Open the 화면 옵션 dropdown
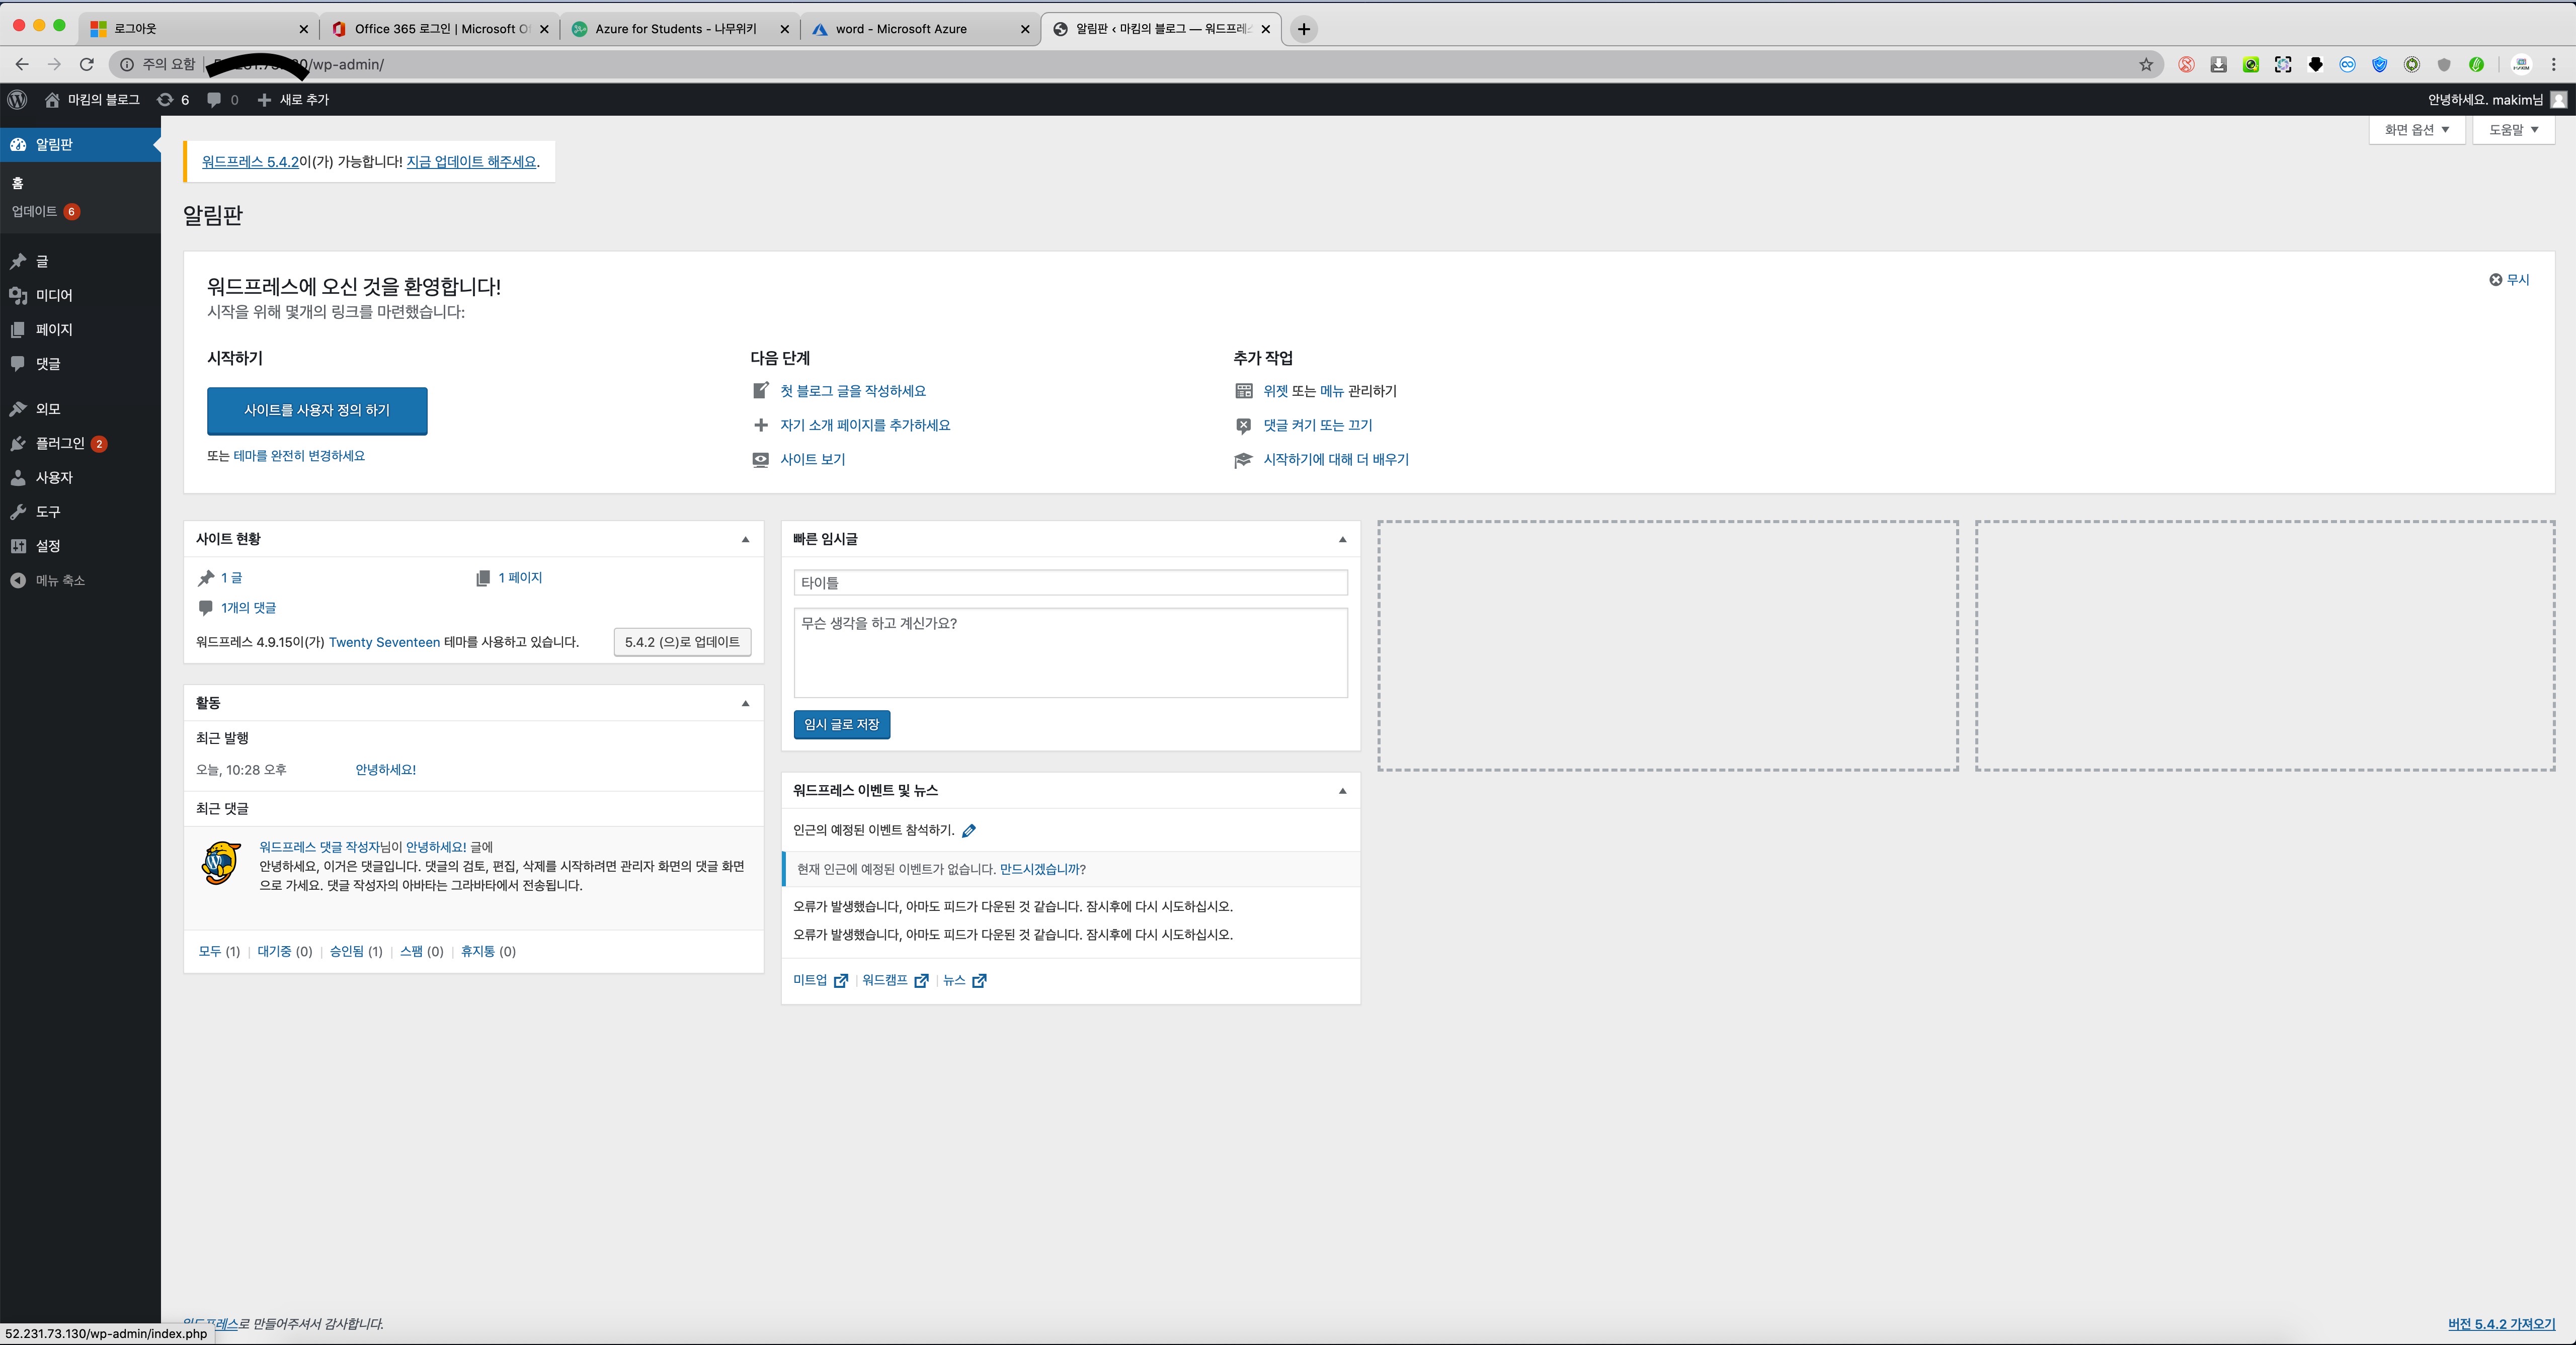Viewport: 2576px width, 1345px height. point(2416,130)
